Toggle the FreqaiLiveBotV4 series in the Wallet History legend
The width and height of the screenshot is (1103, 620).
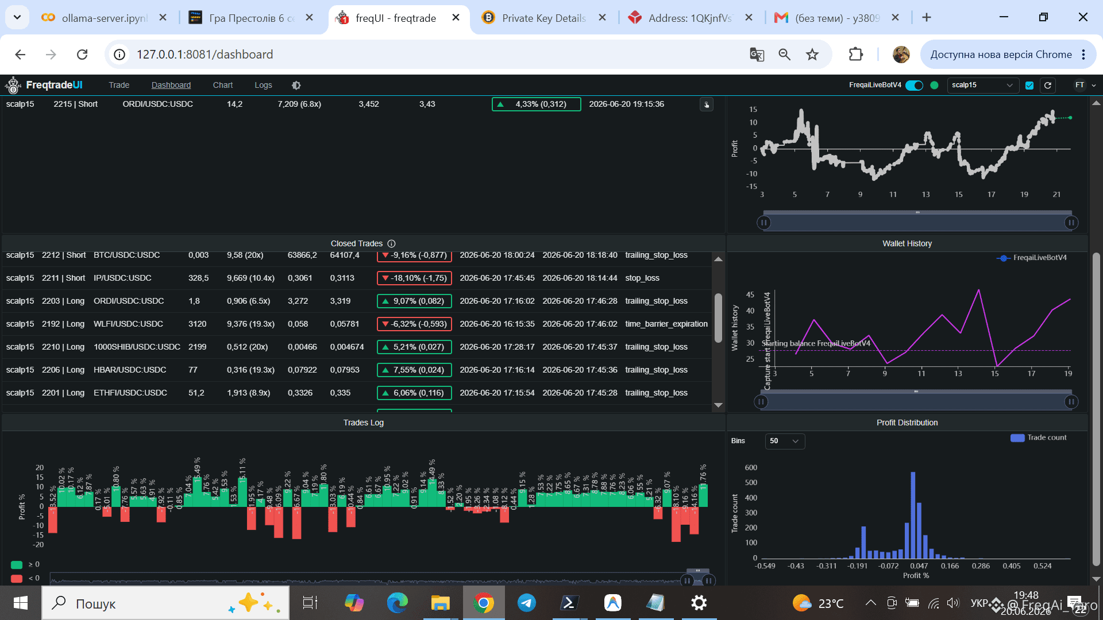click(1032, 258)
